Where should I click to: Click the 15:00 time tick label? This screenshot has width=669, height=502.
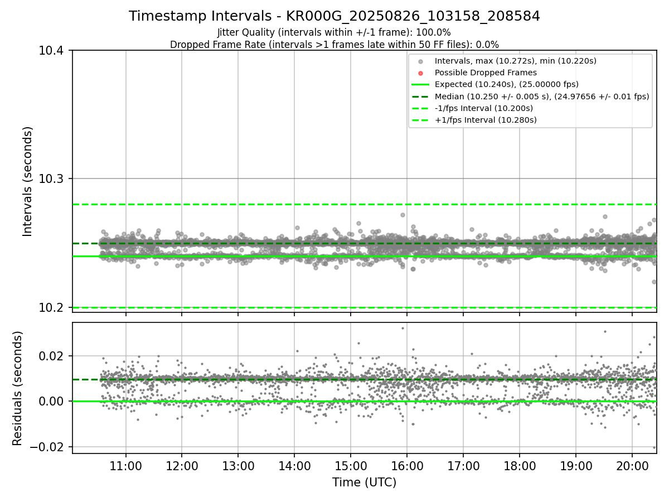(351, 466)
